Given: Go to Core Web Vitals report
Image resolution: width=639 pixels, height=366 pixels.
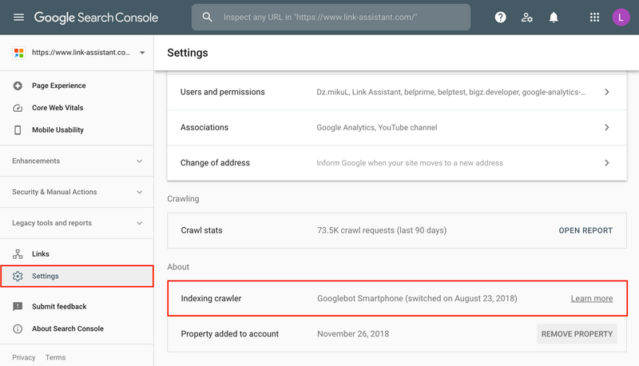Looking at the screenshot, I should (x=58, y=108).
